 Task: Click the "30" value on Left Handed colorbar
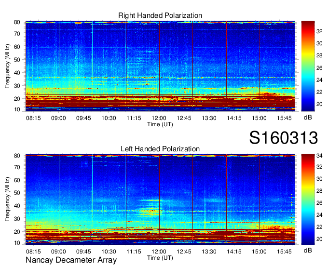319,179
